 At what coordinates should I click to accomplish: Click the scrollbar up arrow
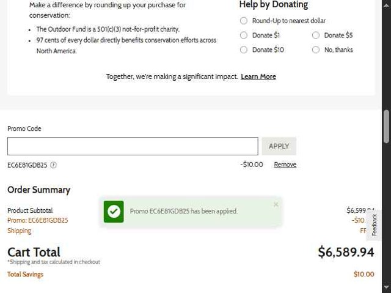click(386, 4)
